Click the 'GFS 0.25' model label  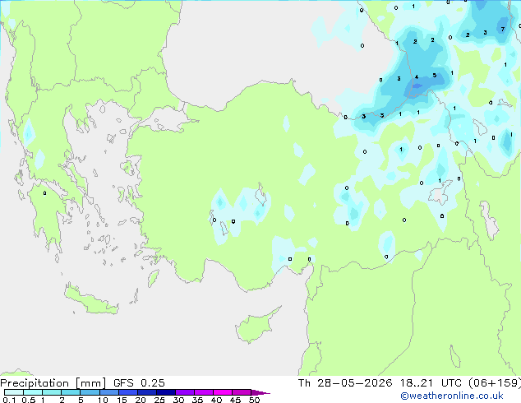click(139, 383)
